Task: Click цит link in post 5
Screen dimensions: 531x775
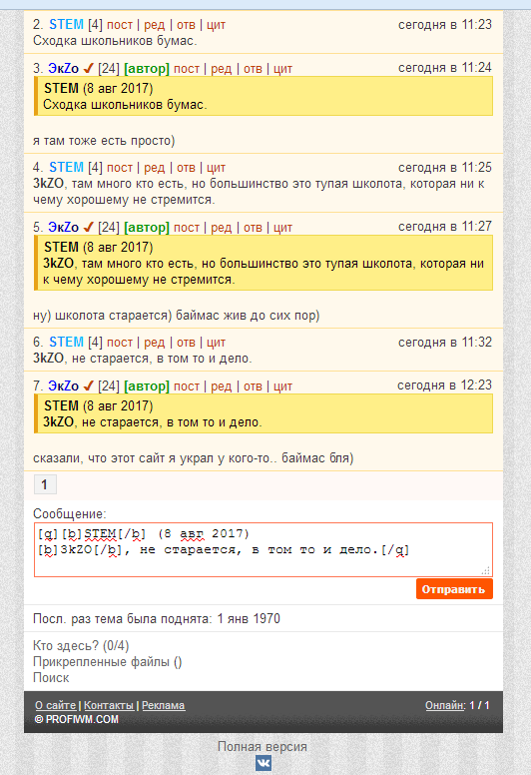Action: [x=283, y=228]
